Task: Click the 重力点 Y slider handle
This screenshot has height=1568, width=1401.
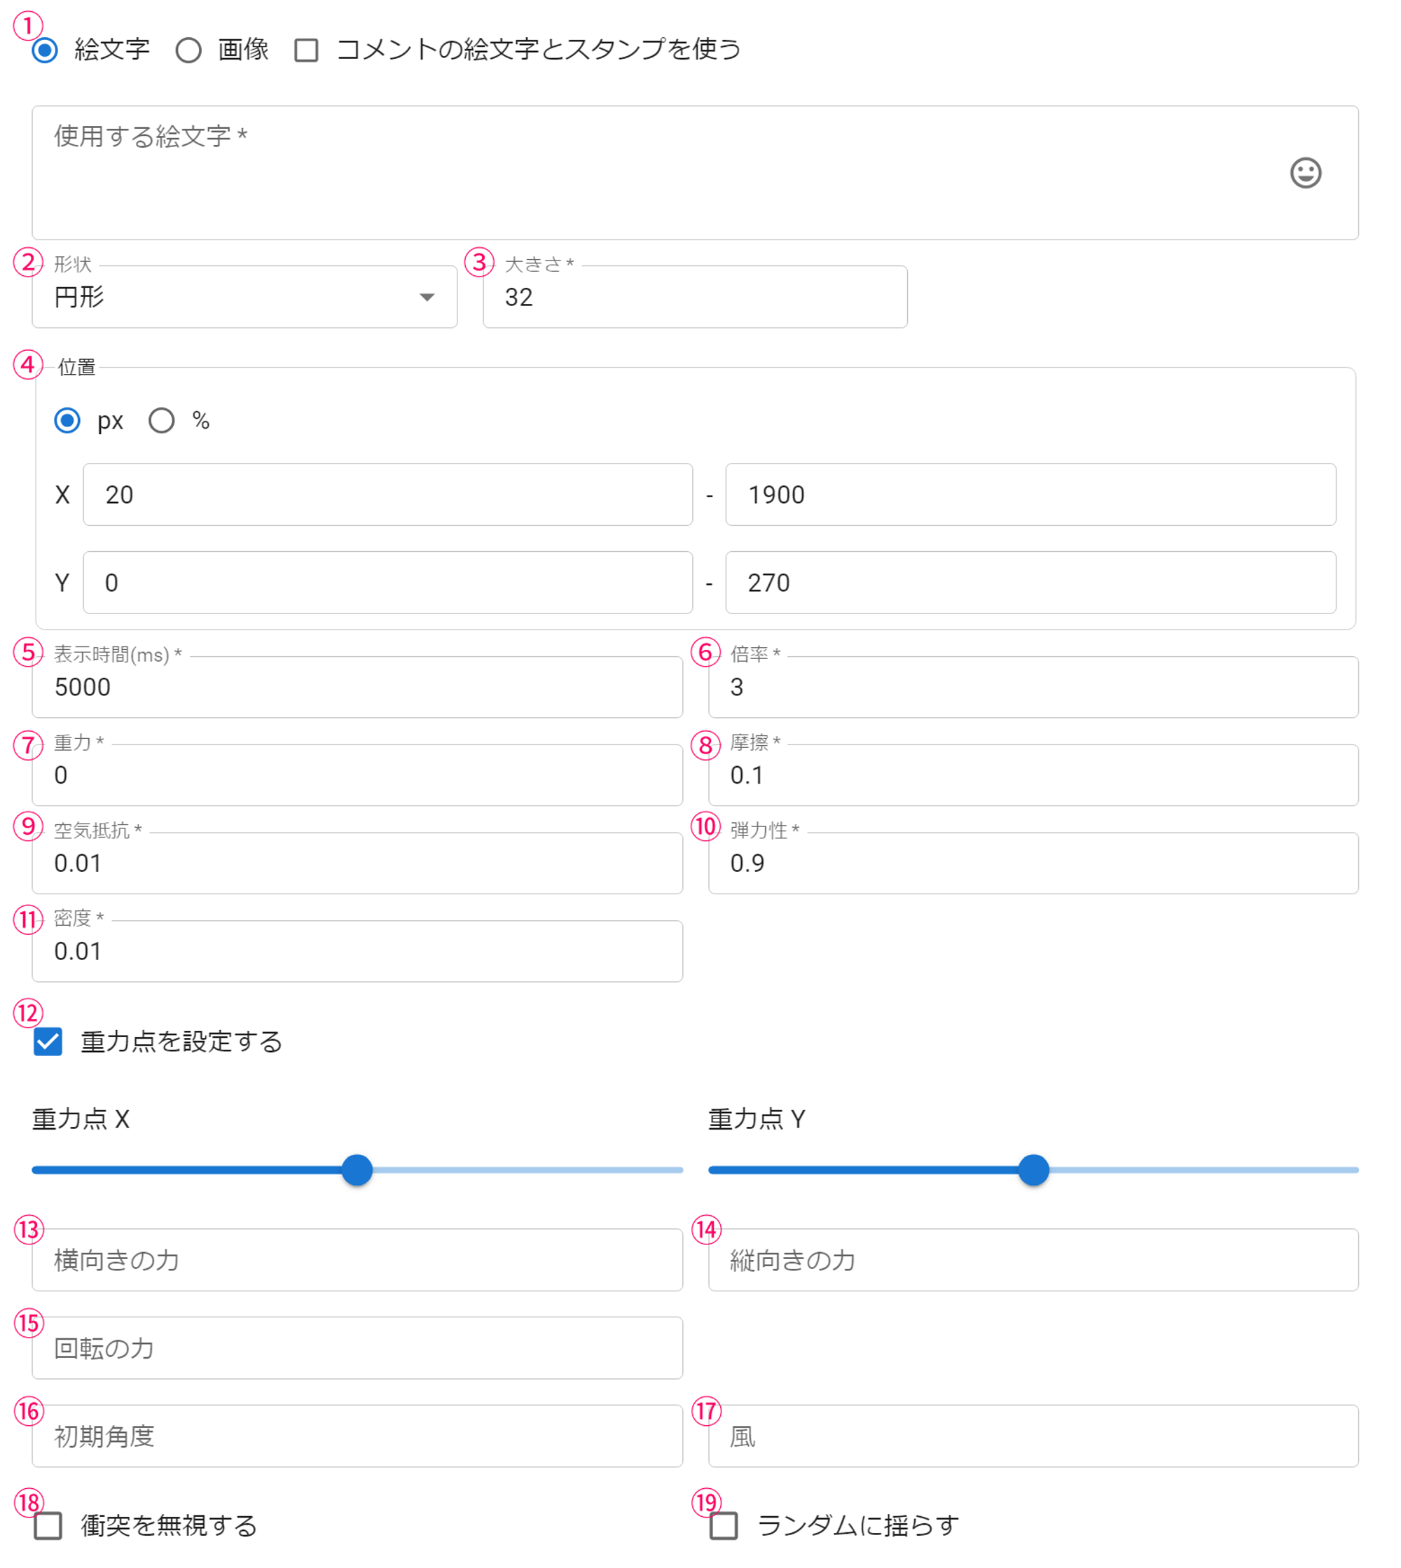Action: click(x=1033, y=1170)
